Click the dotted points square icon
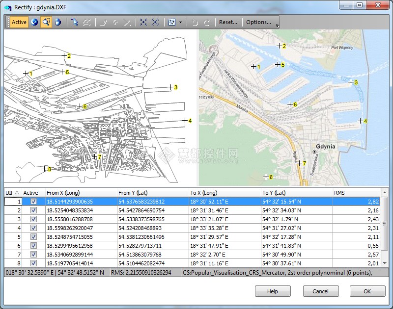393x309 pixels. [x=172, y=22]
